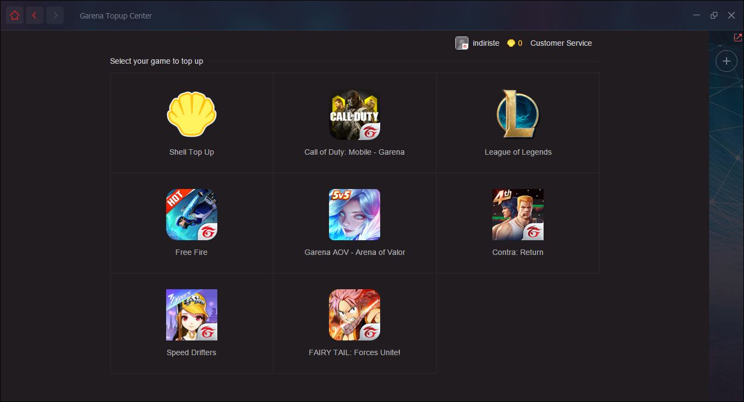744x402 pixels.
Task: Click the shell balance coin icon
Action: coord(511,43)
